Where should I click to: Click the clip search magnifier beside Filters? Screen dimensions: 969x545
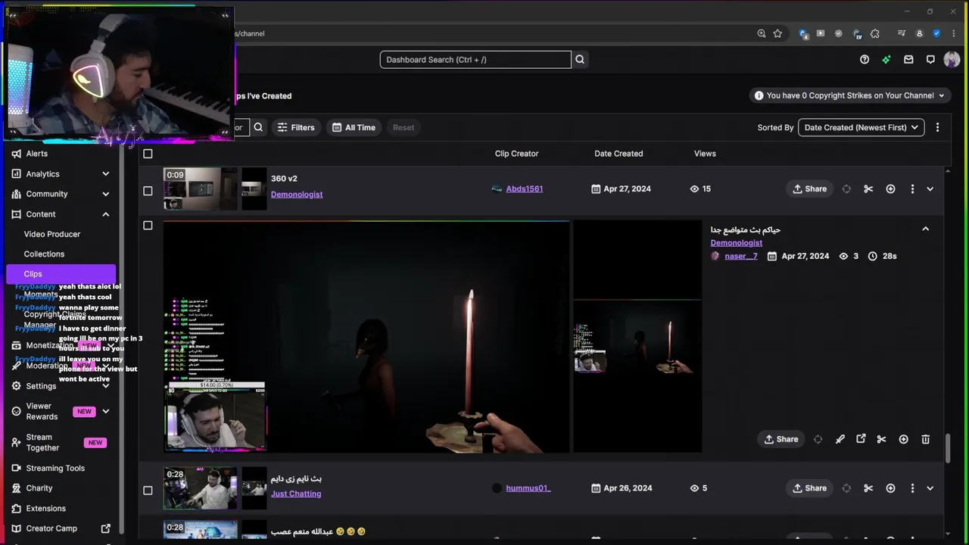pyautogui.click(x=258, y=127)
